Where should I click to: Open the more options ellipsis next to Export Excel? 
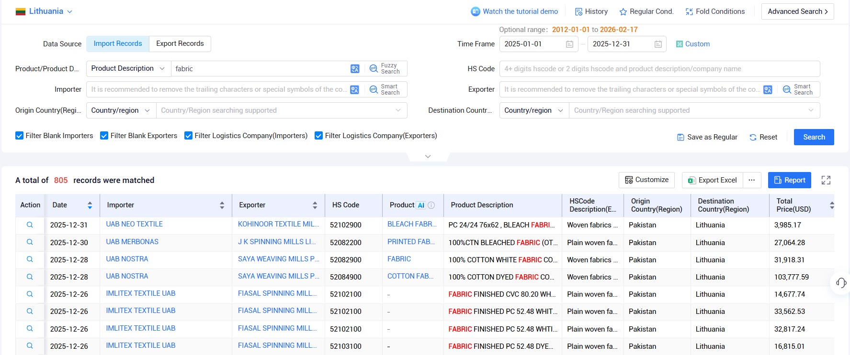pos(752,180)
